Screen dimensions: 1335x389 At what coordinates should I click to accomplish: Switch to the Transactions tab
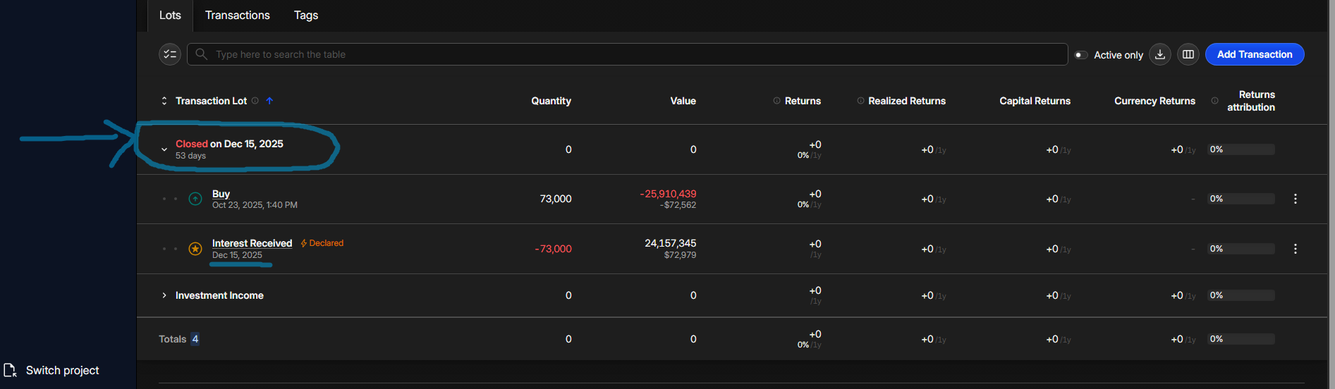pyautogui.click(x=237, y=16)
